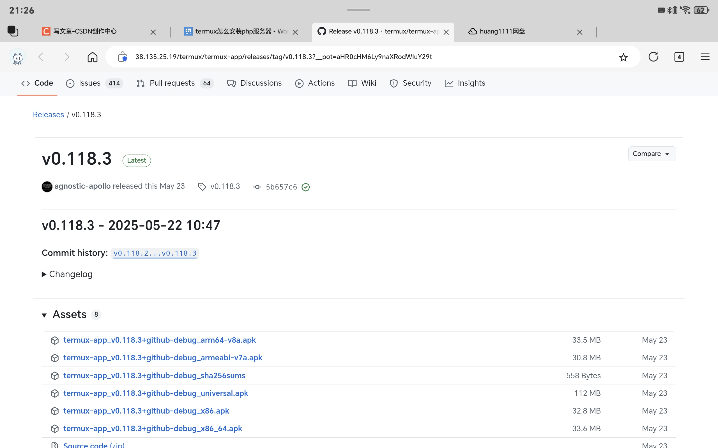718x448 pixels.
Task: Open the multi-window icon at top left
Action: point(13,31)
